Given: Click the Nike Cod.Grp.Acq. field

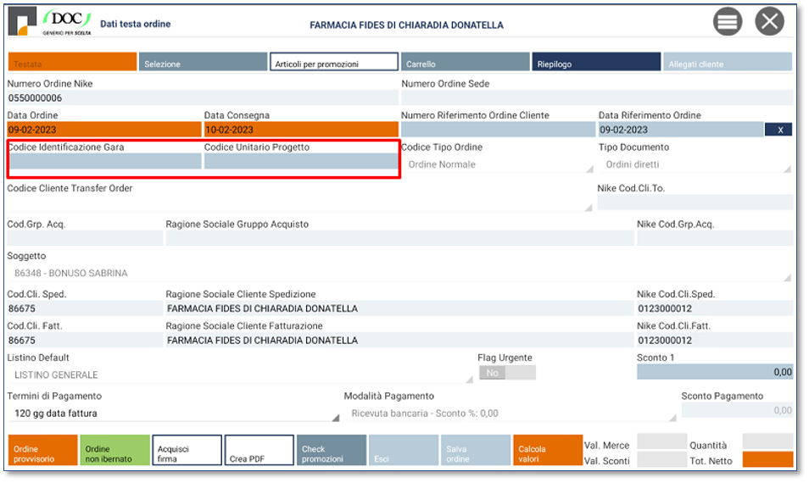Looking at the screenshot, I should [715, 238].
